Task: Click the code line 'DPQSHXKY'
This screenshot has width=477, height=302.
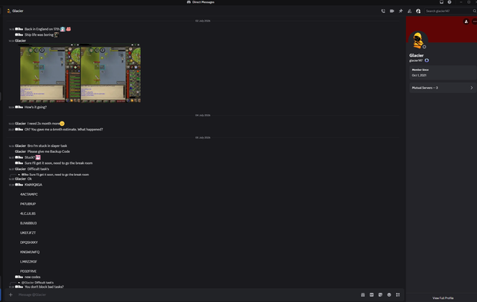Action: click(29, 242)
